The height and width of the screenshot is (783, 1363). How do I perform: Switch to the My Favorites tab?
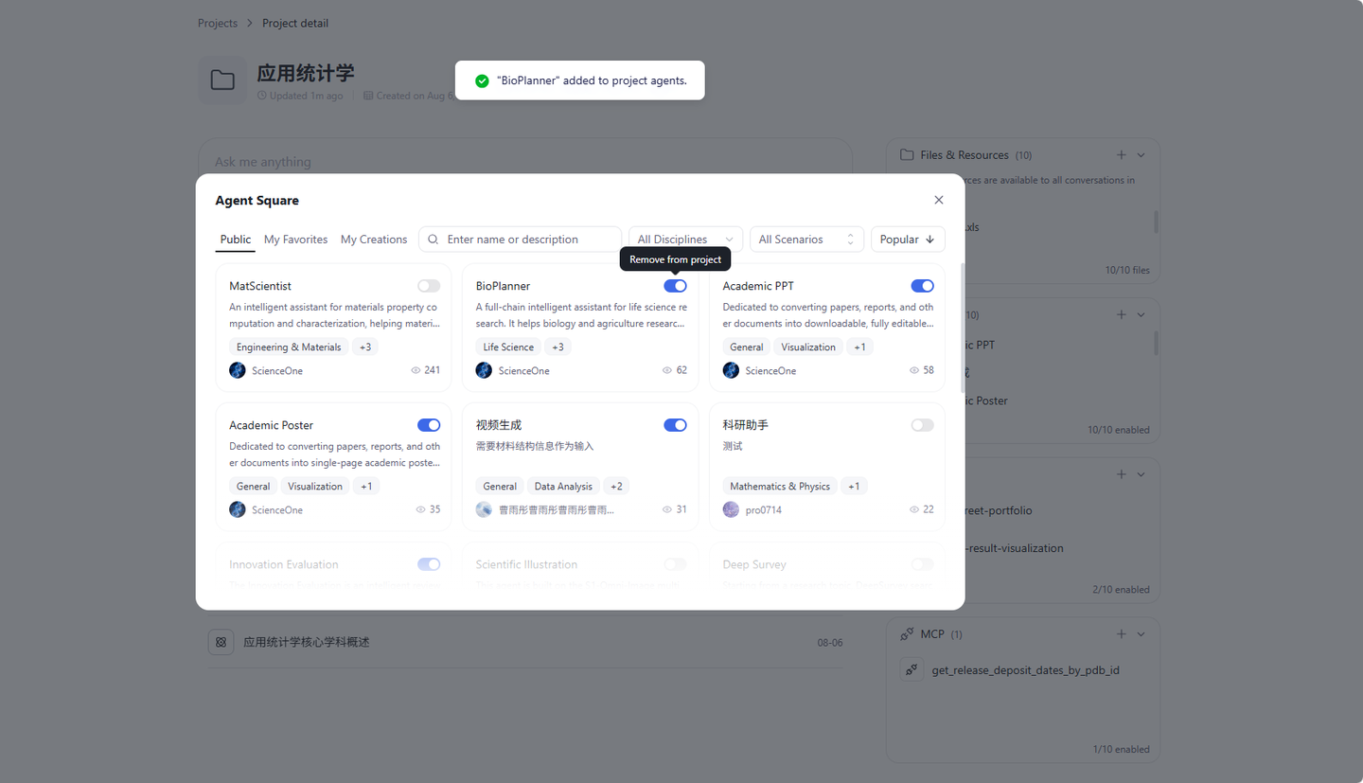[295, 240]
